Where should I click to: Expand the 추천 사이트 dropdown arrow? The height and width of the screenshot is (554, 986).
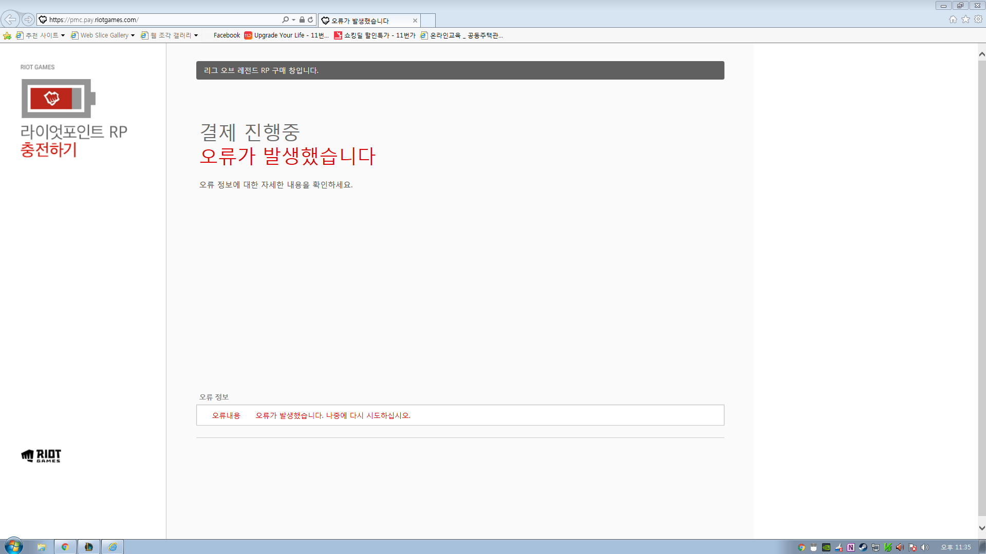click(x=63, y=35)
